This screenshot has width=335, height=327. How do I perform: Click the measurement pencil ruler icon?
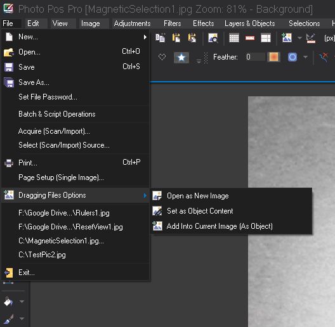tap(310, 38)
